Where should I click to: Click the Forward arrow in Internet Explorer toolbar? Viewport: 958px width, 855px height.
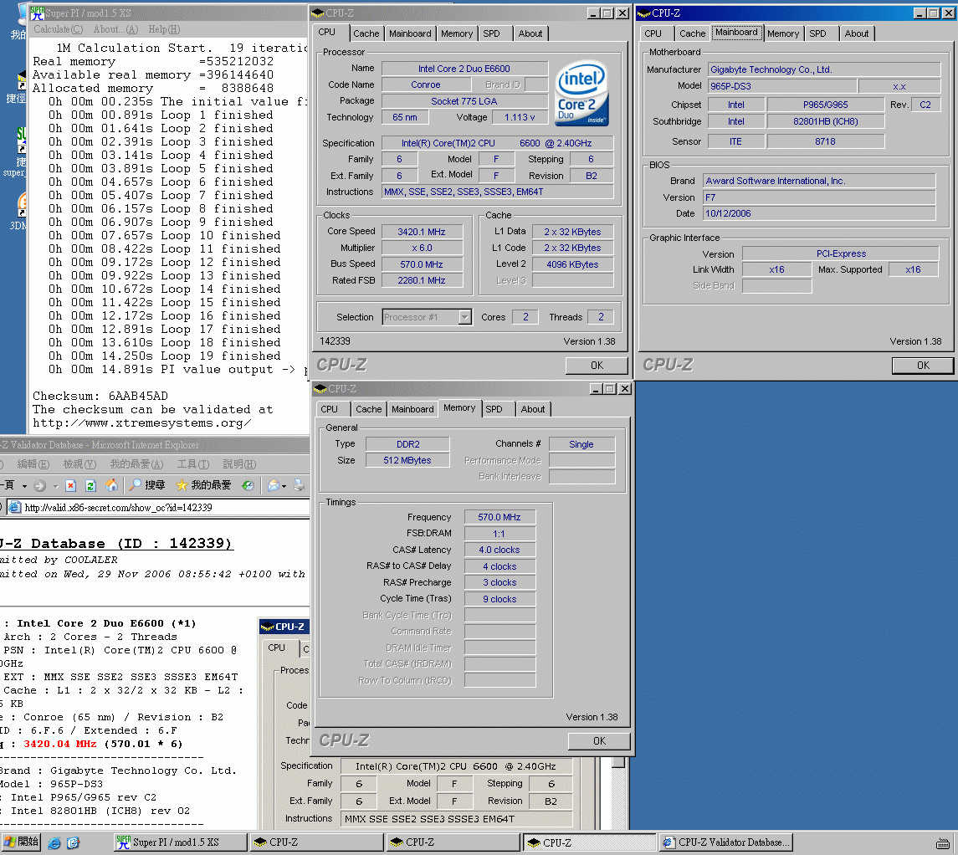(39, 485)
